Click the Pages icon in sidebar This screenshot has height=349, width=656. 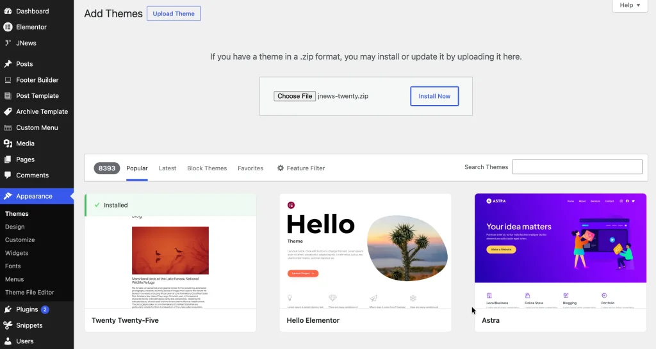coord(8,159)
